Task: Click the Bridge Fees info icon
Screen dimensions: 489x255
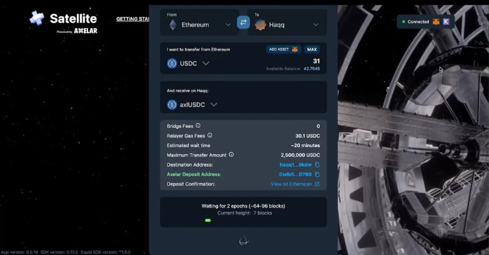Action: pyautogui.click(x=198, y=125)
